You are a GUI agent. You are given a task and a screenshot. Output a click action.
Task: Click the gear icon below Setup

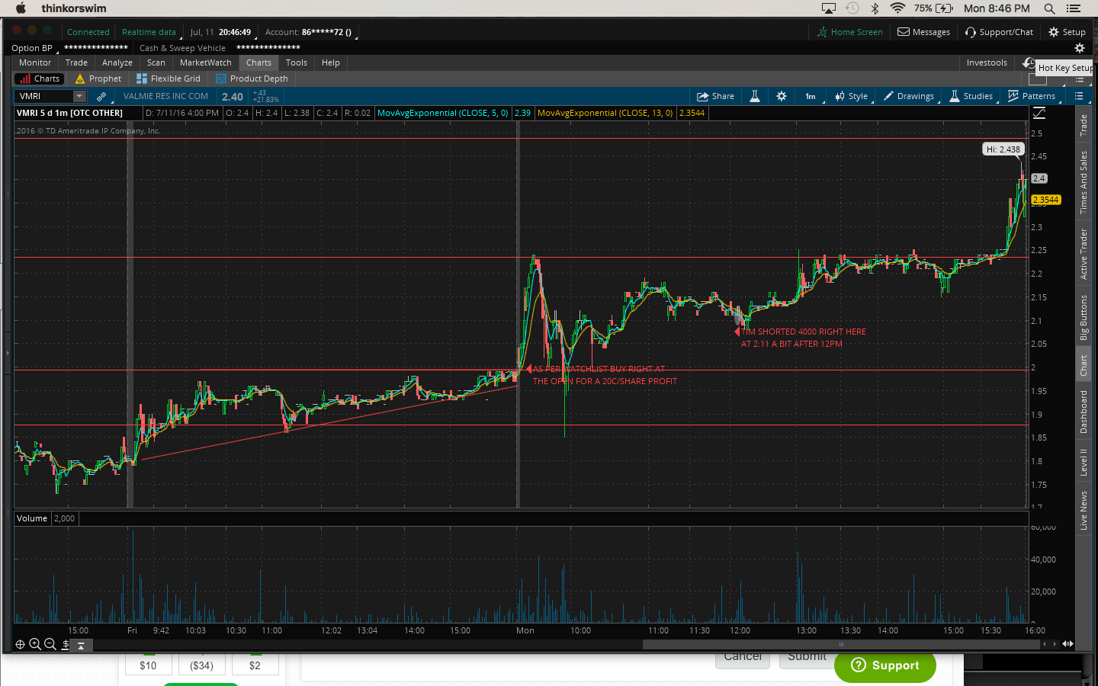pos(1080,48)
